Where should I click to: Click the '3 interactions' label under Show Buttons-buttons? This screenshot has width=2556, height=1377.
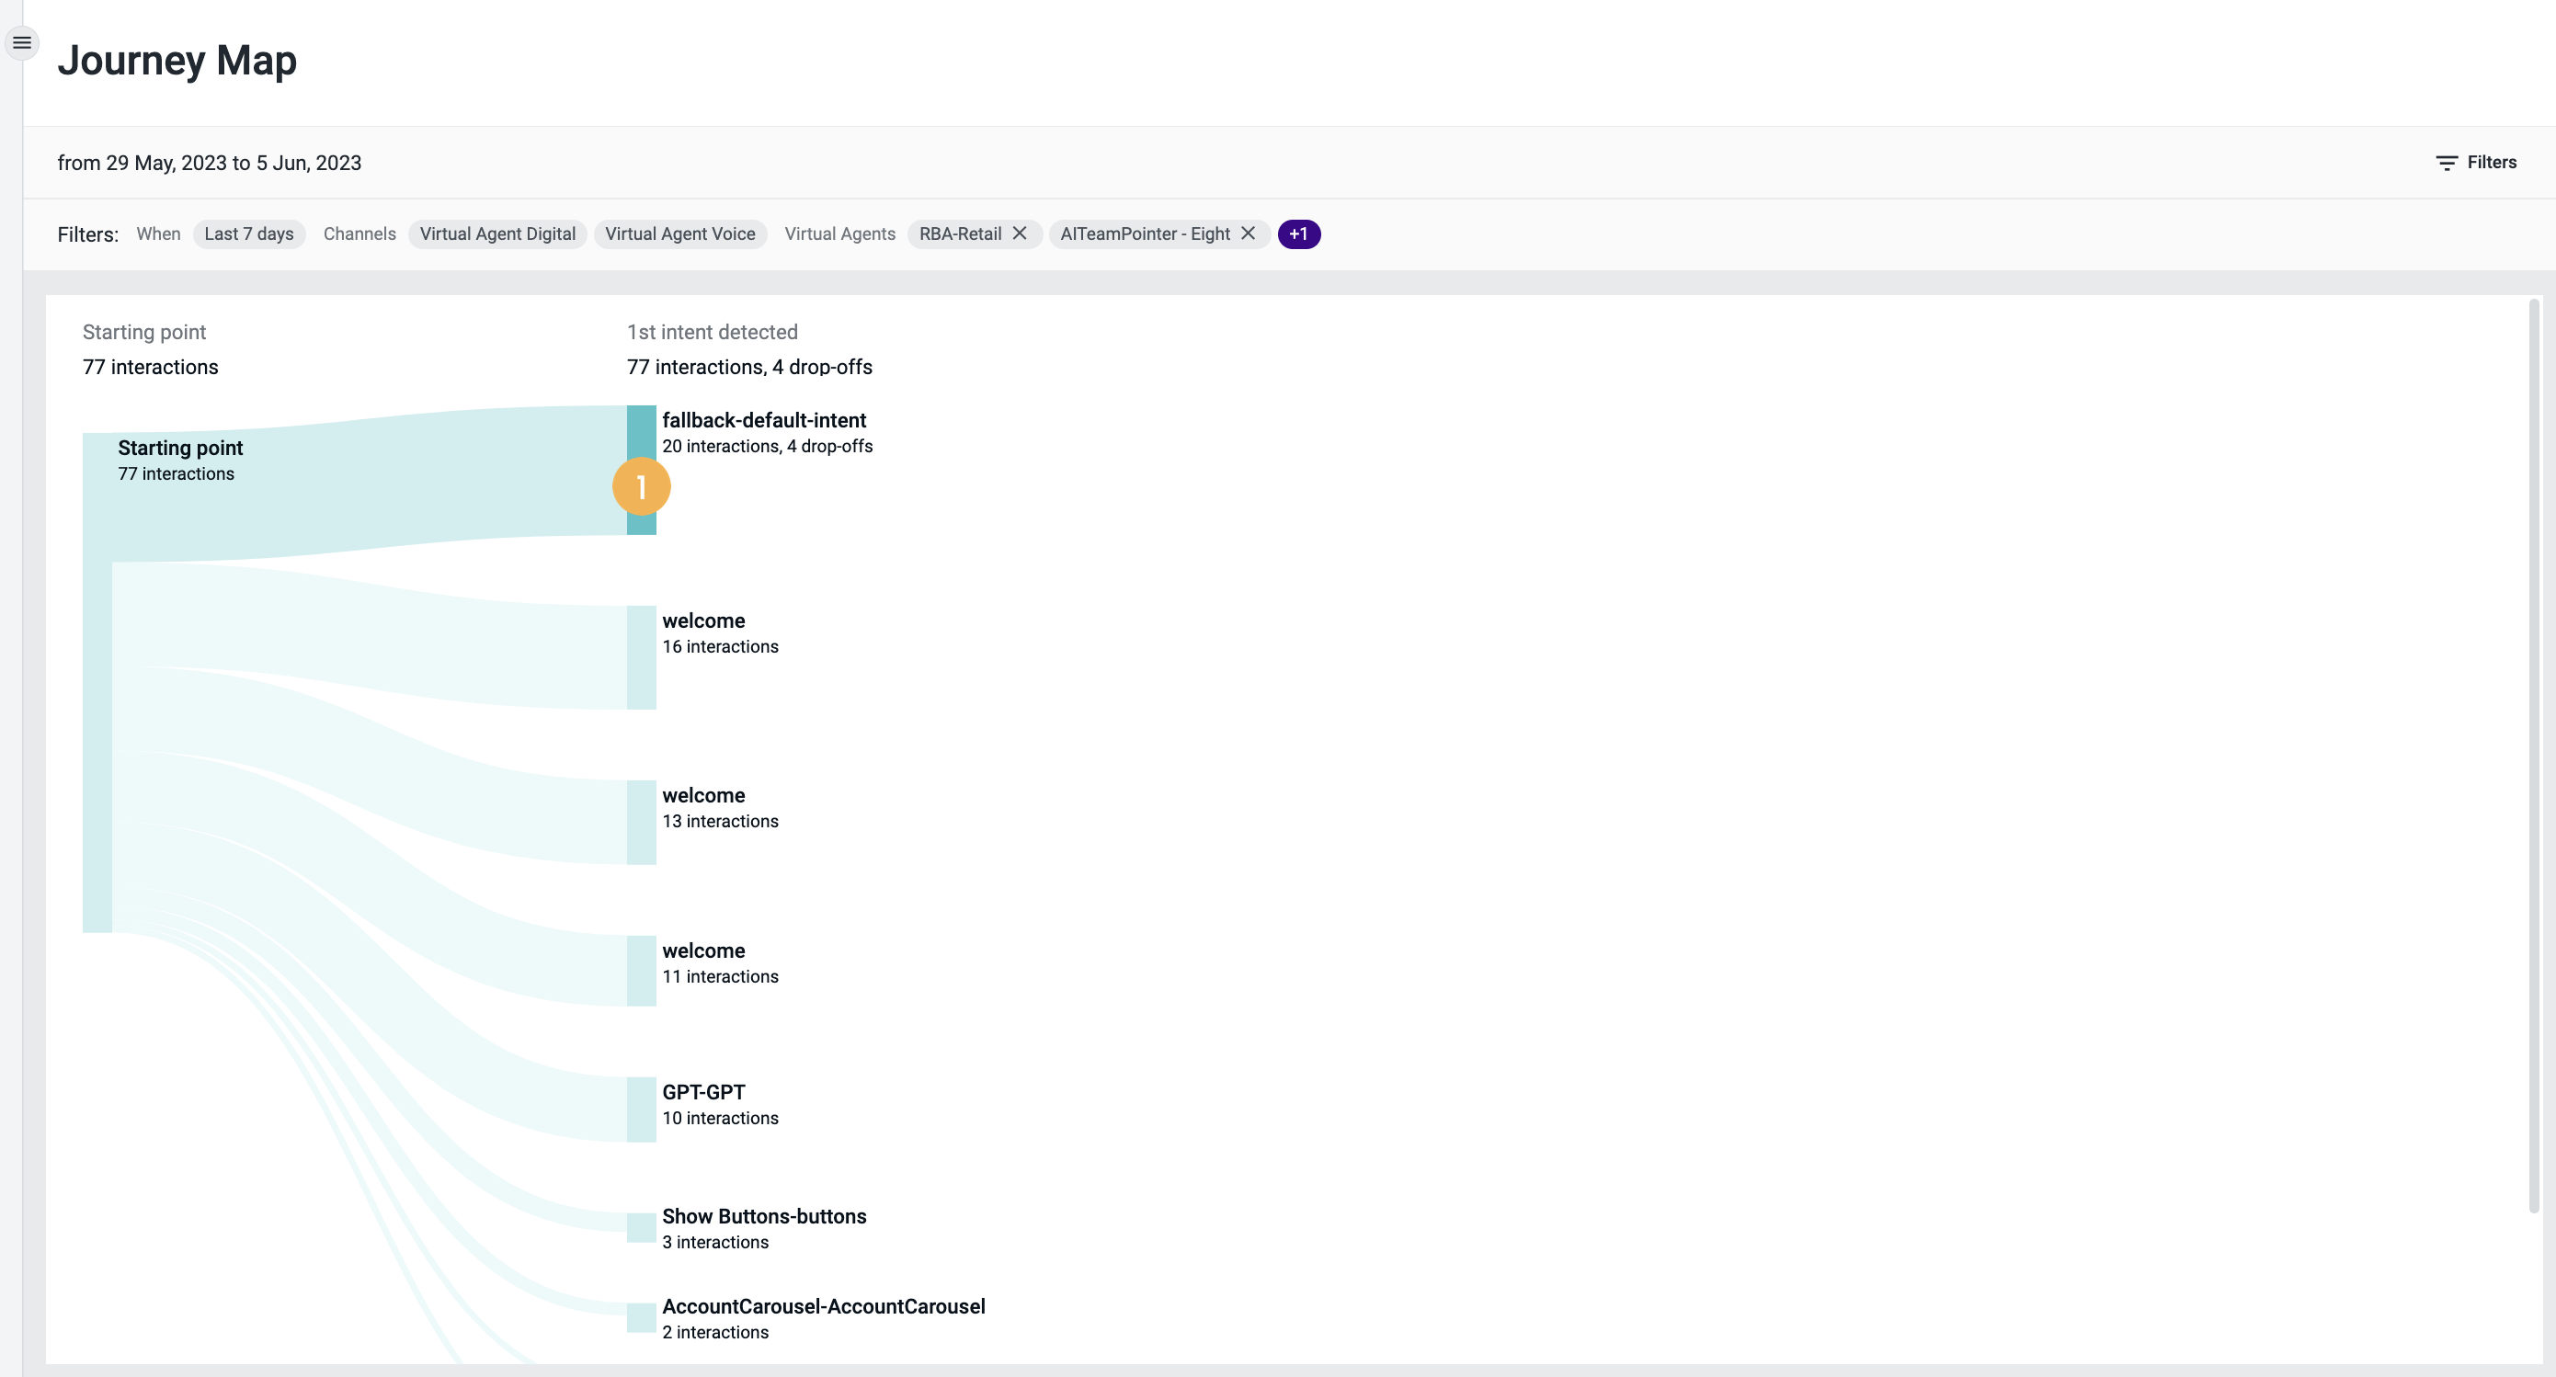[715, 1242]
